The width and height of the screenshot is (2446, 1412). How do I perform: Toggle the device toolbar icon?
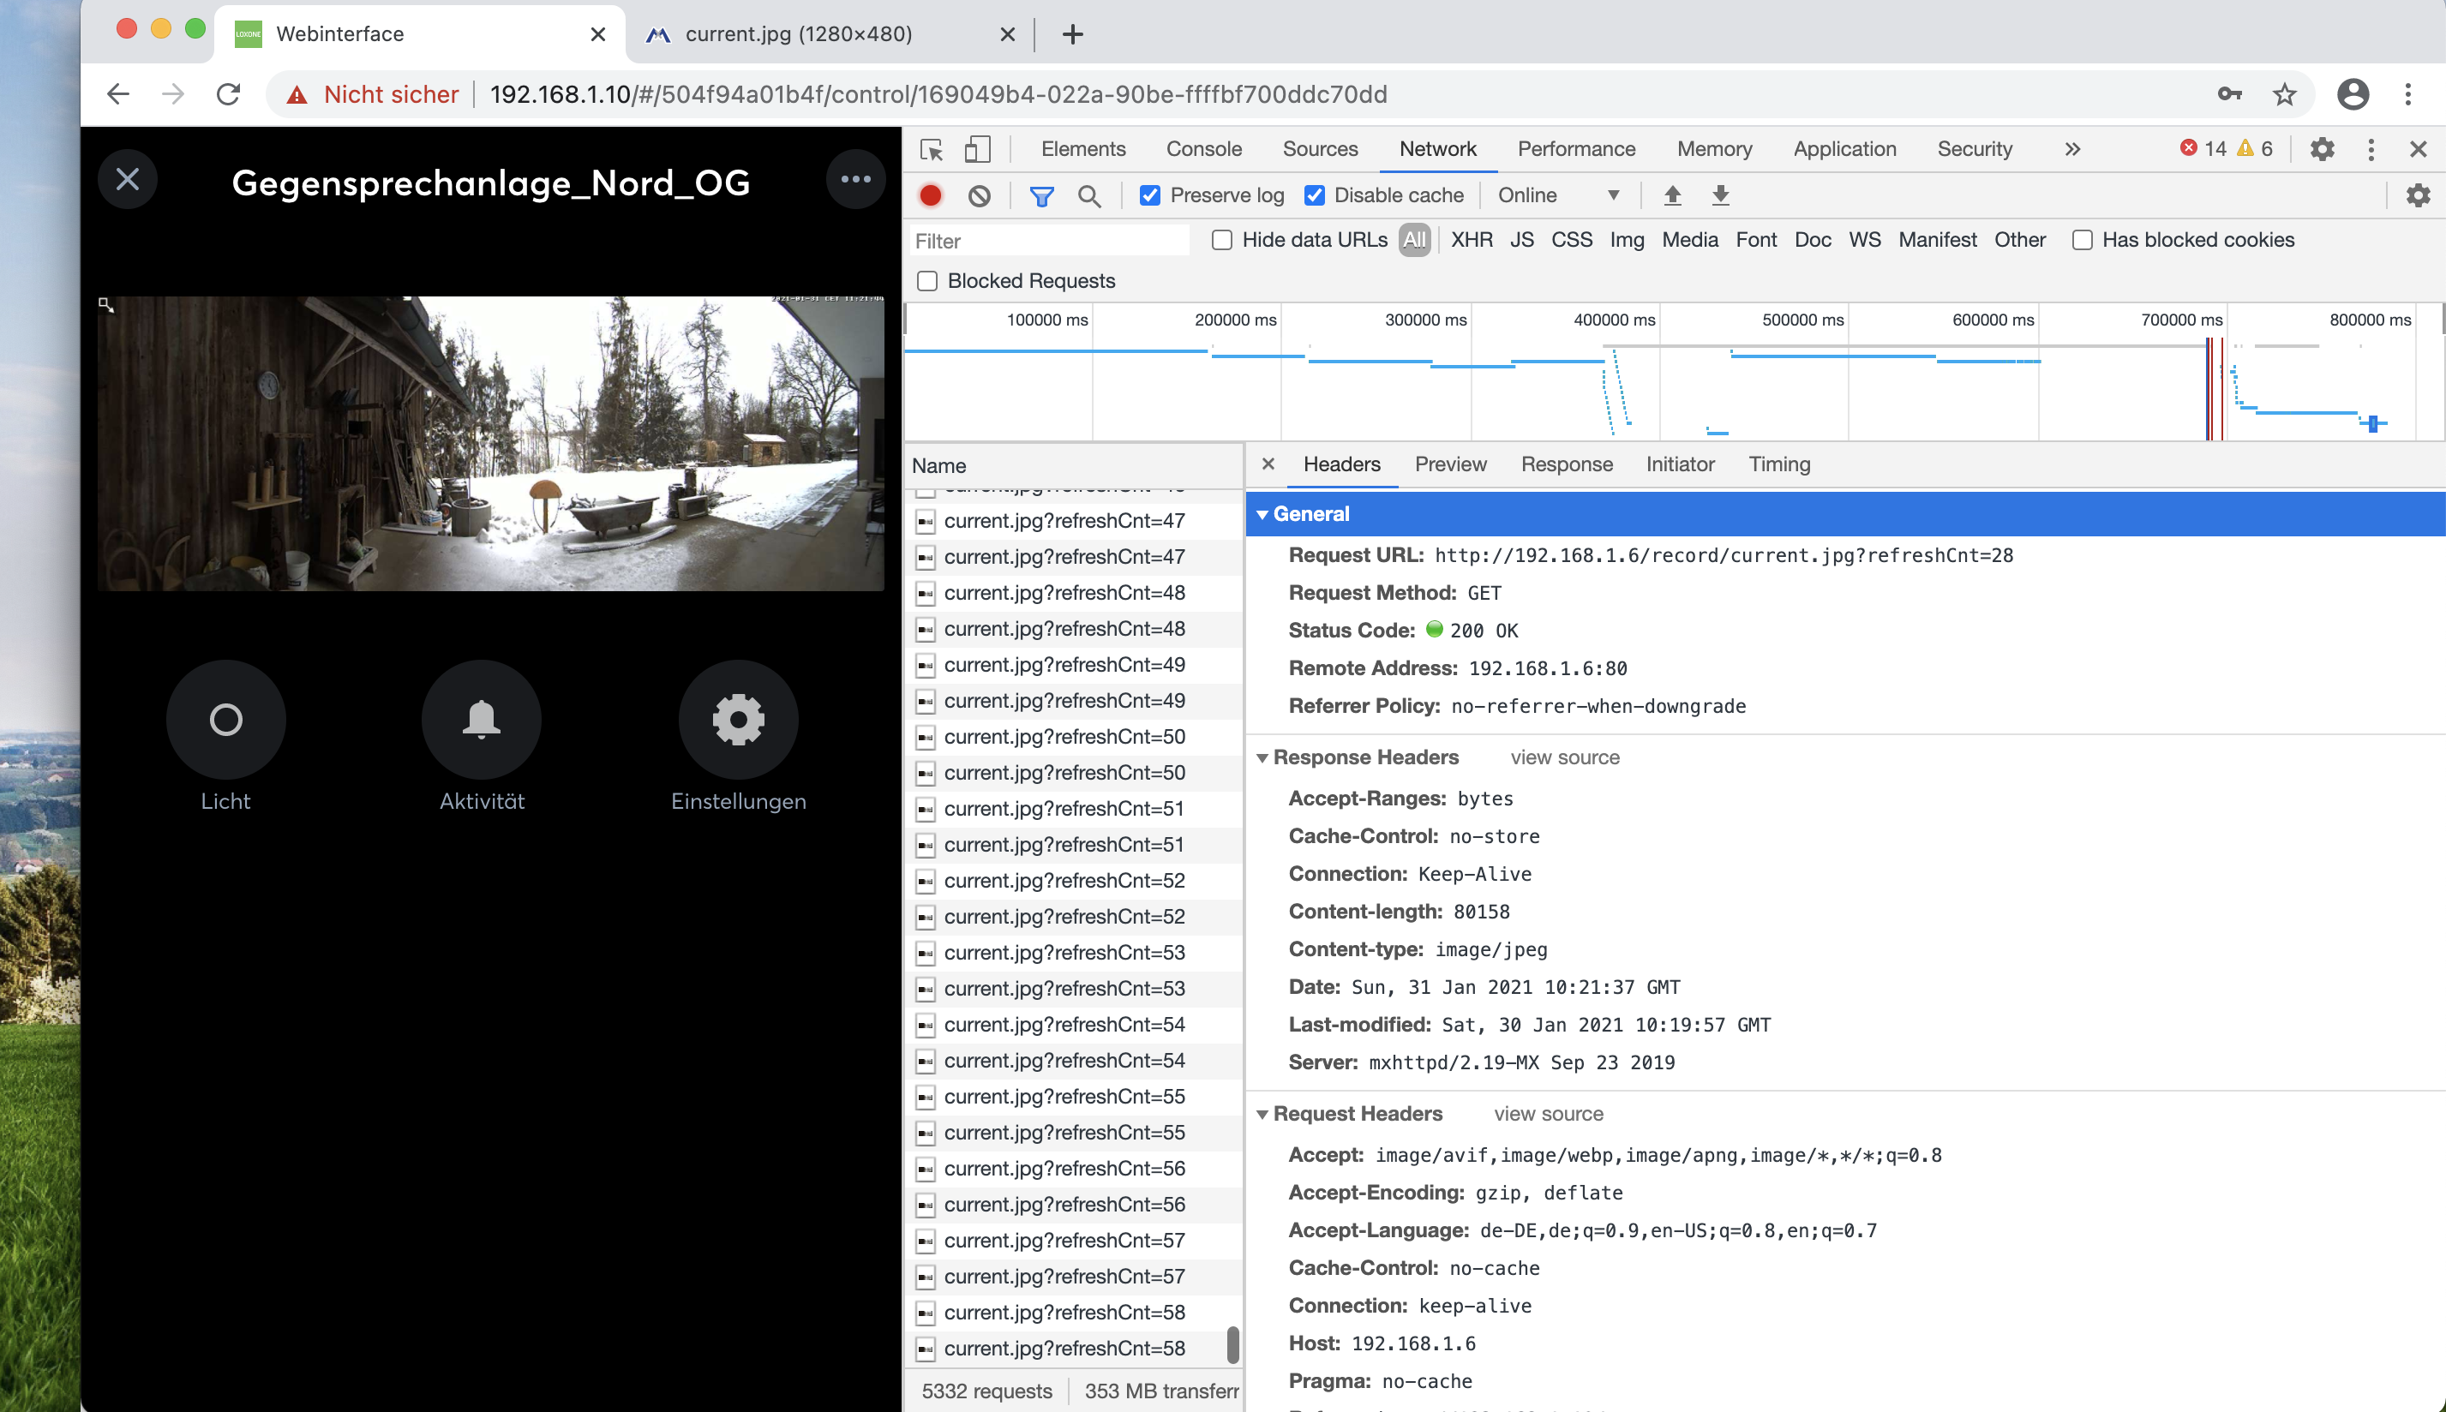[x=977, y=149]
